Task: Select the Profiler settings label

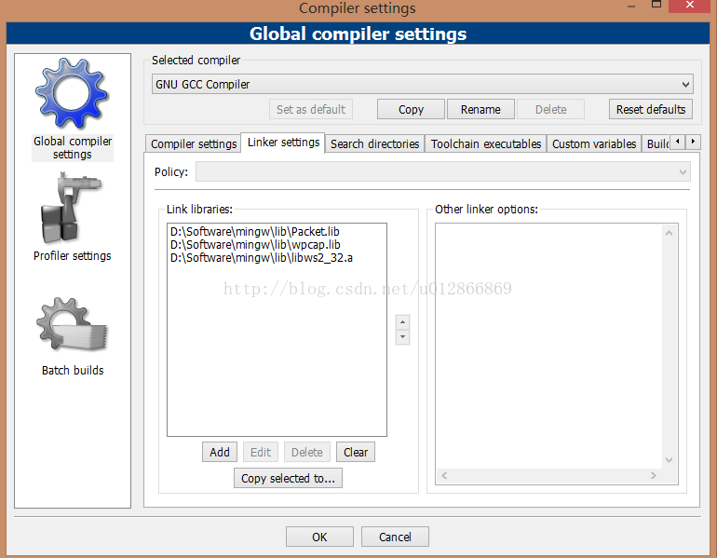Action: pos(73,255)
